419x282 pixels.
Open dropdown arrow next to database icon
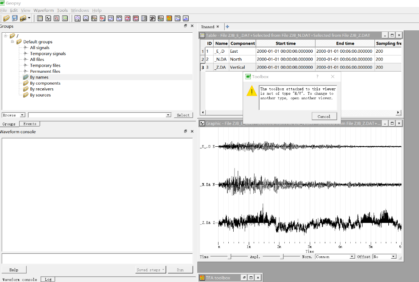pos(29,18)
